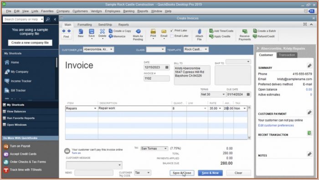
Task: Switch to Send/Ship tab
Action: [x=105, y=25]
